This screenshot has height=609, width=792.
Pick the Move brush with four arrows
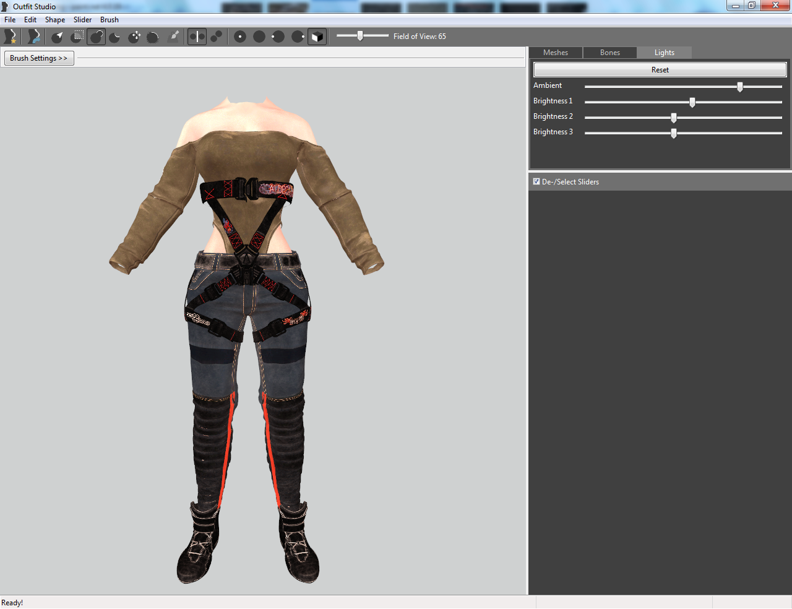(134, 37)
